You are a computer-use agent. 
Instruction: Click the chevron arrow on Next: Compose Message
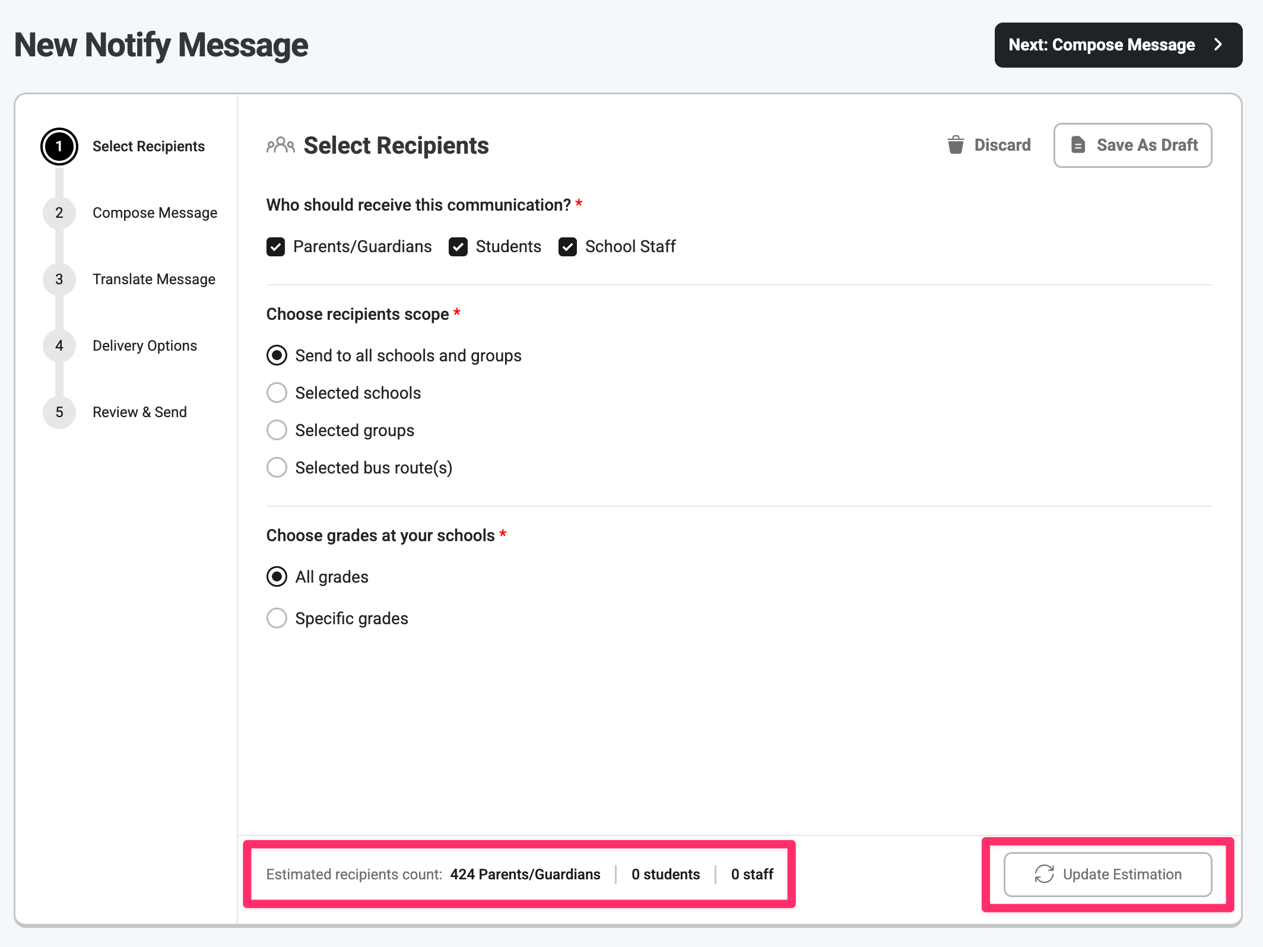[1218, 45]
